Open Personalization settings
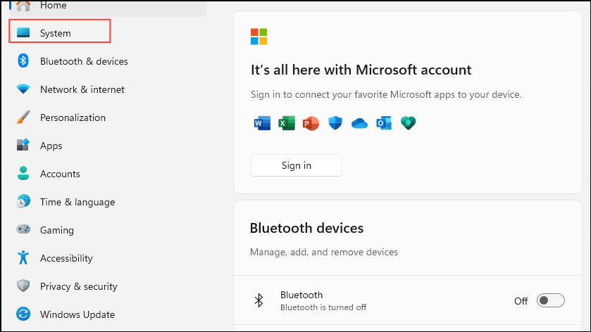Viewport: 591px width, 332px height. [108, 117]
